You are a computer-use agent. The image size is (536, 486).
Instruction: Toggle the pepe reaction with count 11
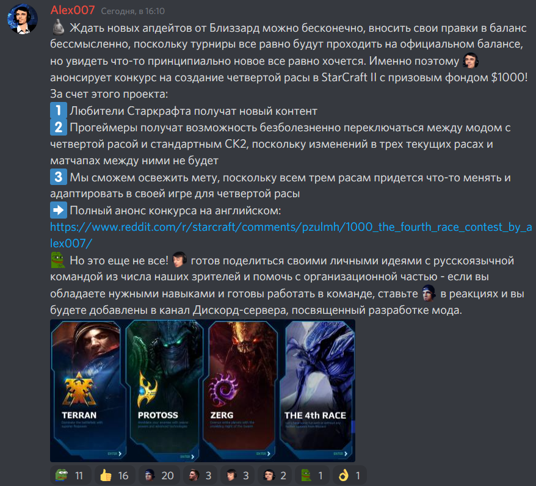(70, 475)
